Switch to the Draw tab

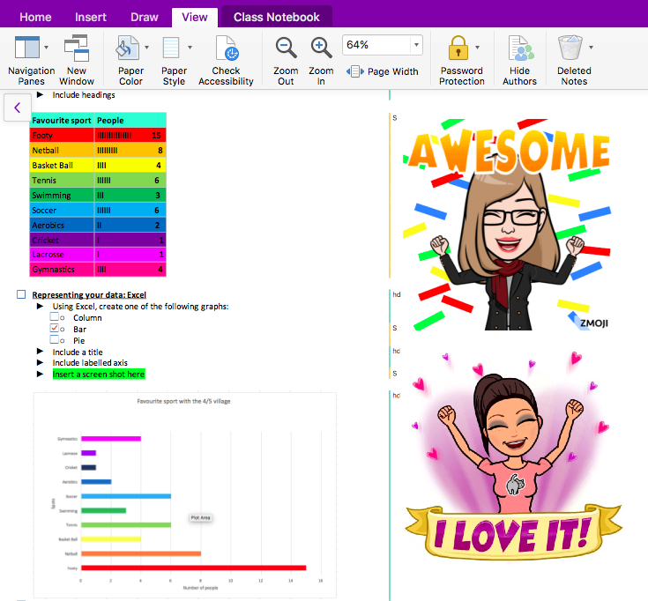(145, 17)
